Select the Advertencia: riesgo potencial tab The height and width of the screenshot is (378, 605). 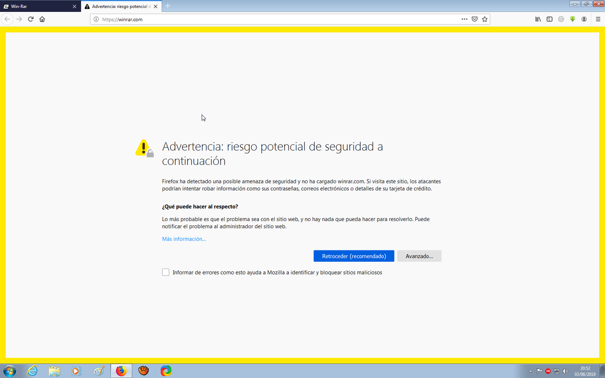pyautogui.click(x=121, y=6)
